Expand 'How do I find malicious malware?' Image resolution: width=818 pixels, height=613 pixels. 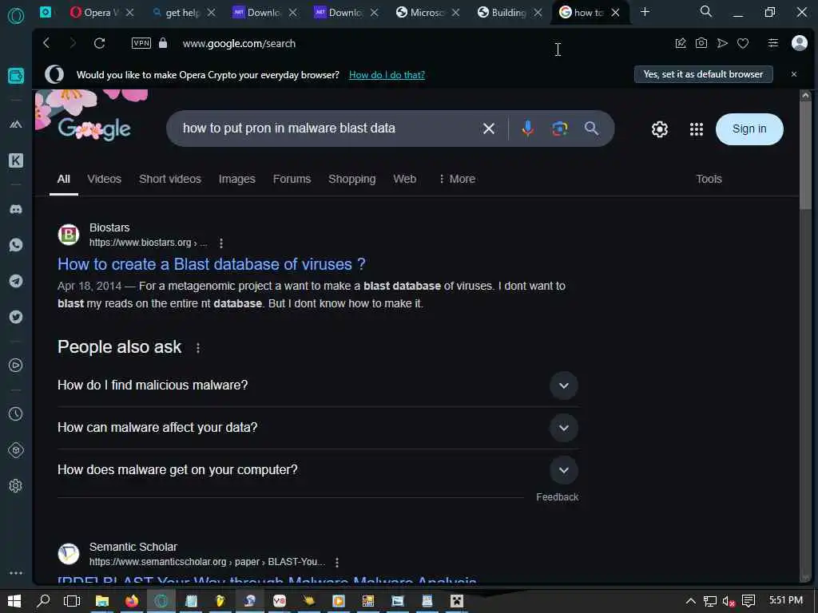563,386
